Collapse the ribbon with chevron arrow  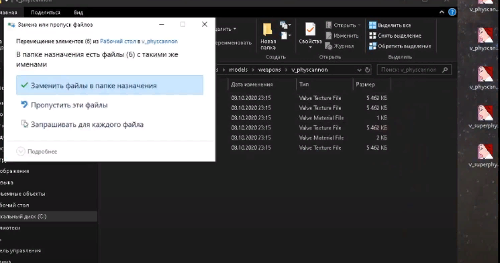click(442, 12)
